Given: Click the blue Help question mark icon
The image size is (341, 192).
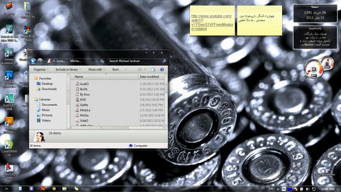Looking at the screenshot, I should tap(162, 69).
